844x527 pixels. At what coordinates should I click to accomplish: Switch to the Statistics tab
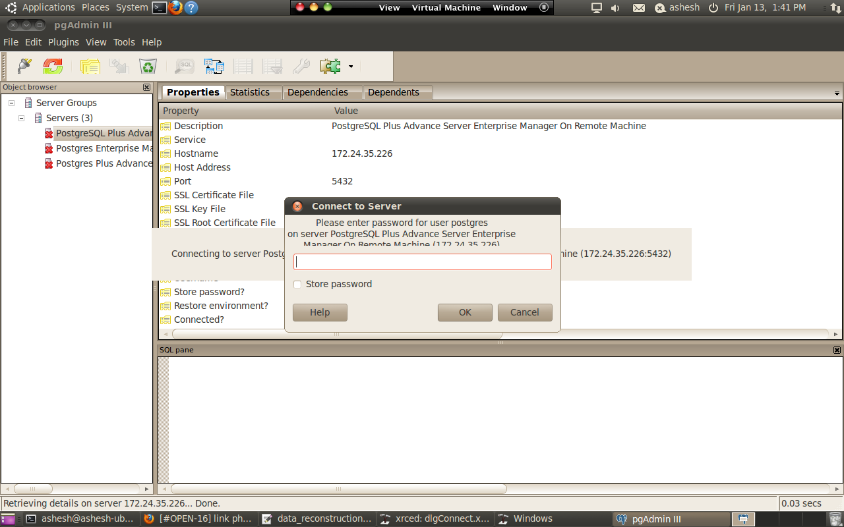pyautogui.click(x=249, y=92)
